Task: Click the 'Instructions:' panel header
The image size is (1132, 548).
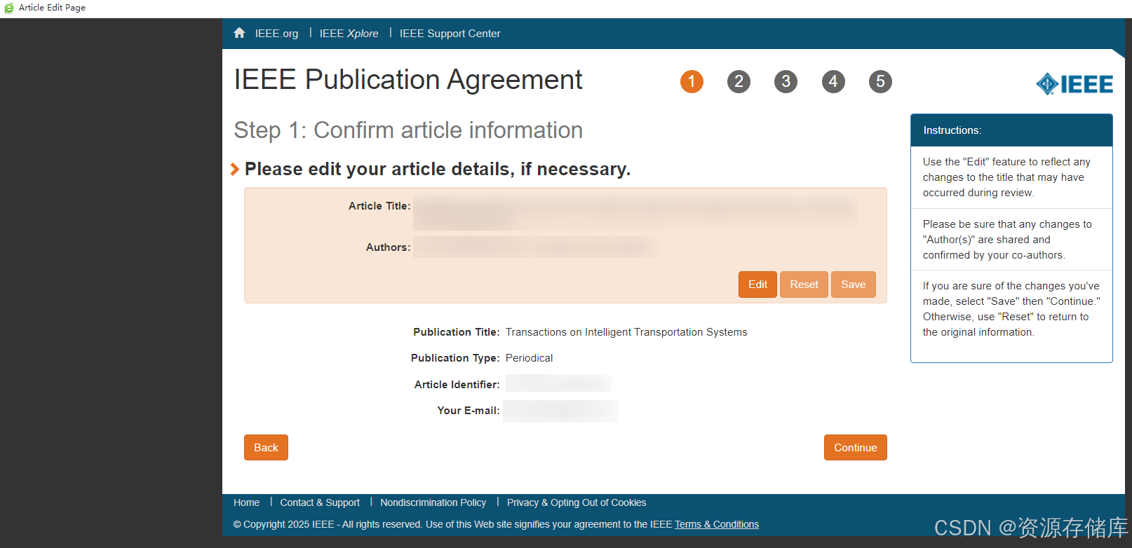Action: pos(1011,130)
